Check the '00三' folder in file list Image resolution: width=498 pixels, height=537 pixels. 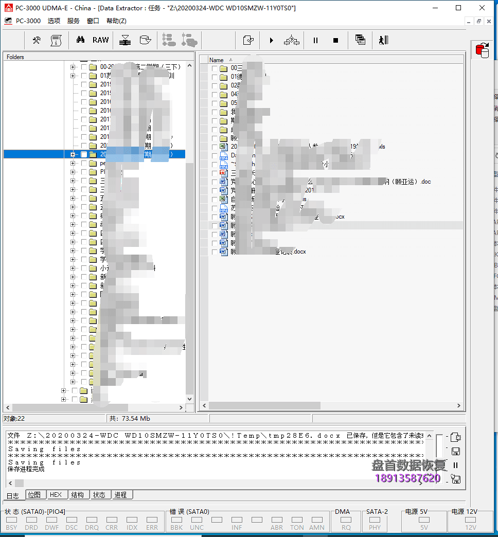[x=215, y=68]
